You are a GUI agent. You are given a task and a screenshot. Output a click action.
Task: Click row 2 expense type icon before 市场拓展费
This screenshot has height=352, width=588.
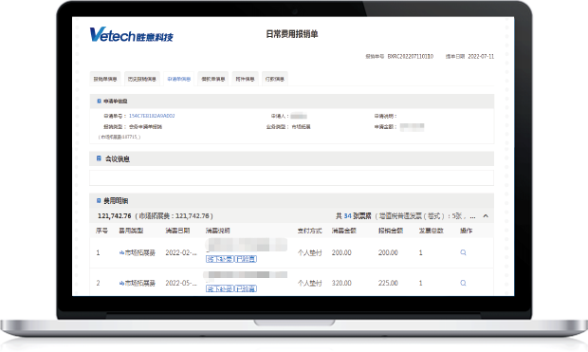[x=121, y=284]
